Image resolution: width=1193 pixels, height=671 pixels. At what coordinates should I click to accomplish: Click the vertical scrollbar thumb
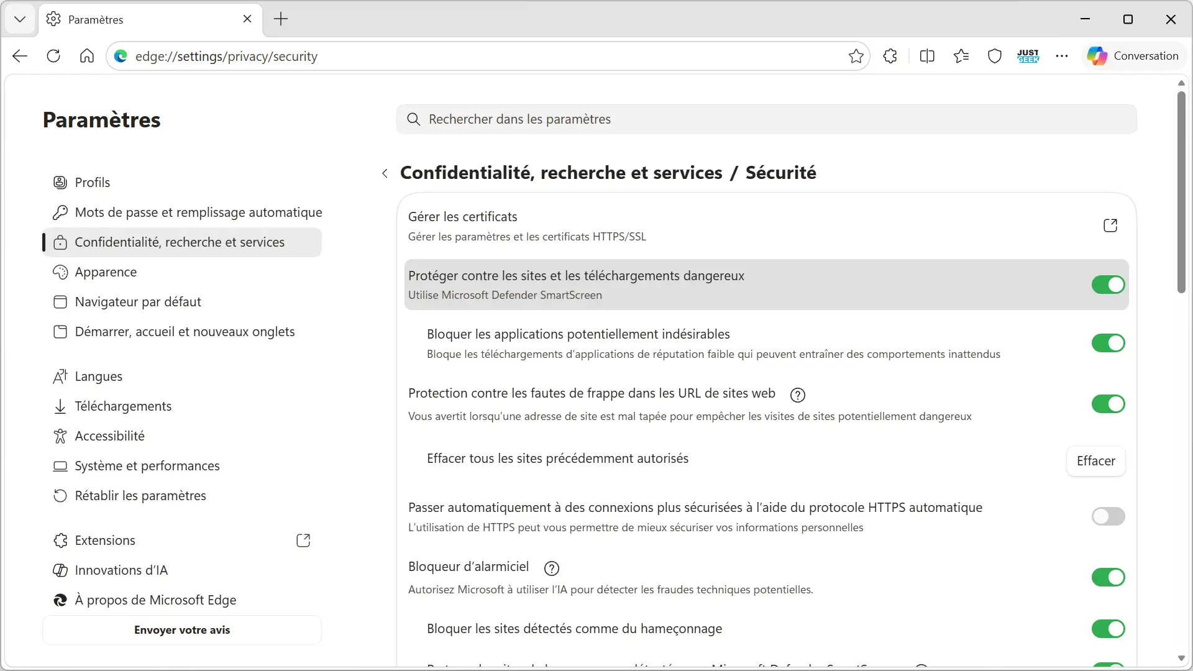[x=1181, y=192]
